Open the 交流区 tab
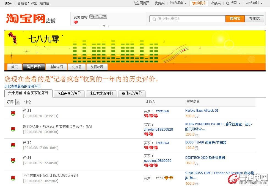Image resolution: width=270 pixels, height=187 pixels. coord(77,67)
